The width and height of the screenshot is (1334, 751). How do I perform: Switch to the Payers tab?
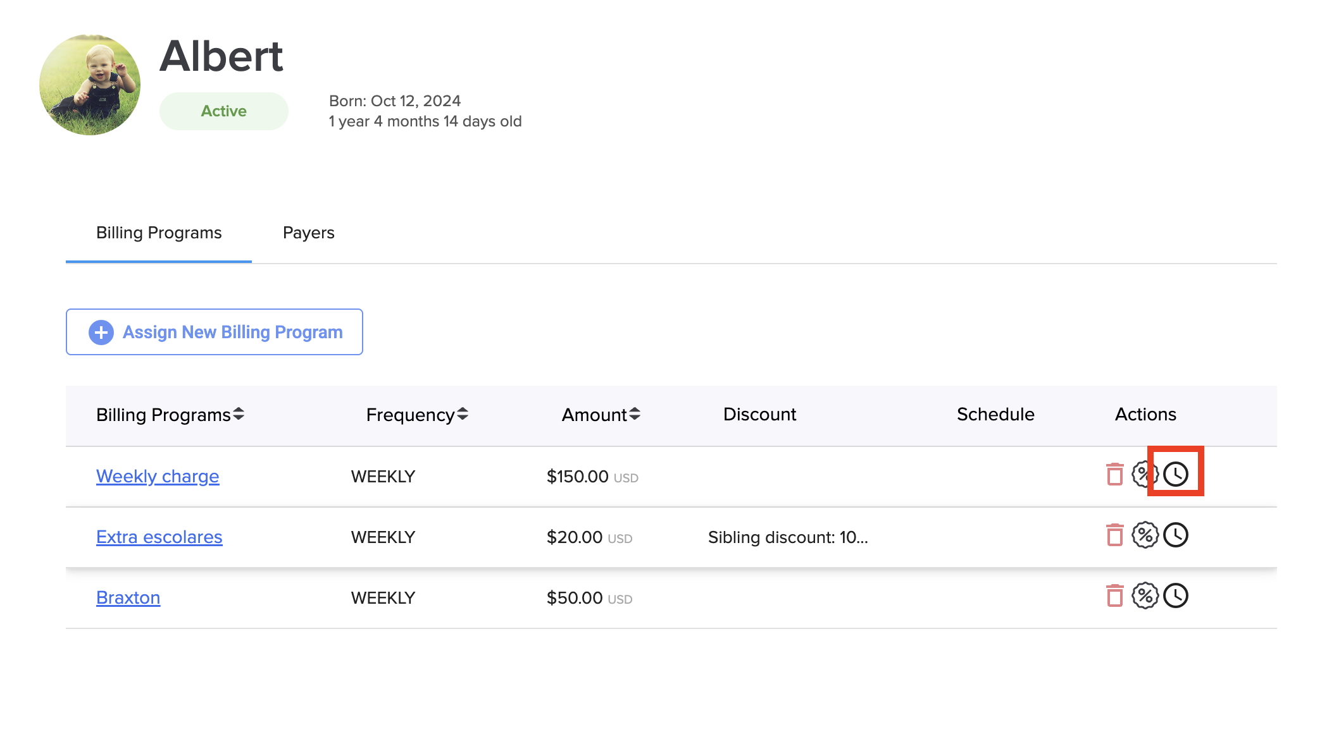pos(308,233)
